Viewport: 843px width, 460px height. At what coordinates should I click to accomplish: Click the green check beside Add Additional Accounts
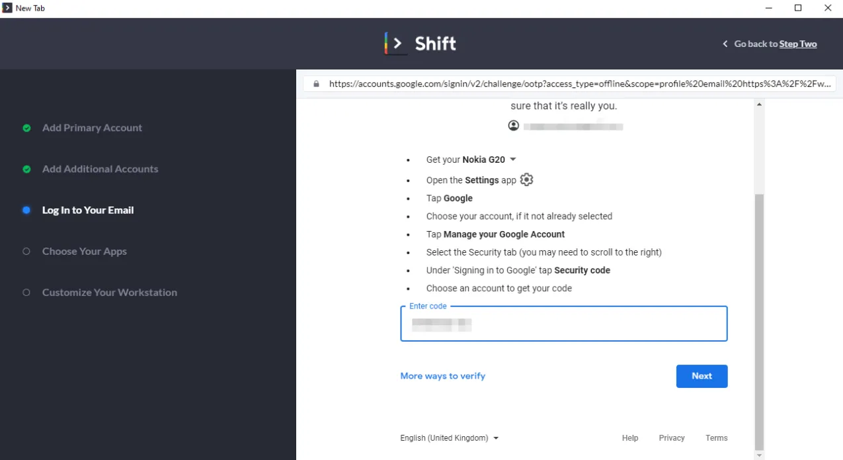[26, 169]
